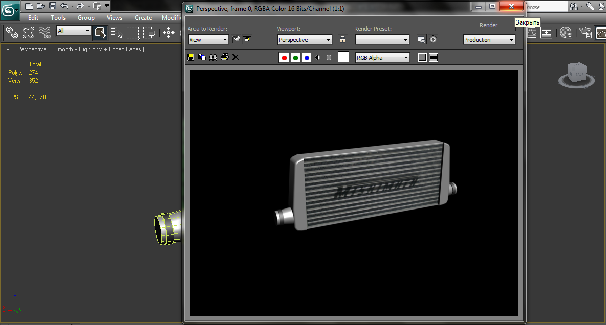
Task: Open the Tools menu
Action: (x=58, y=17)
